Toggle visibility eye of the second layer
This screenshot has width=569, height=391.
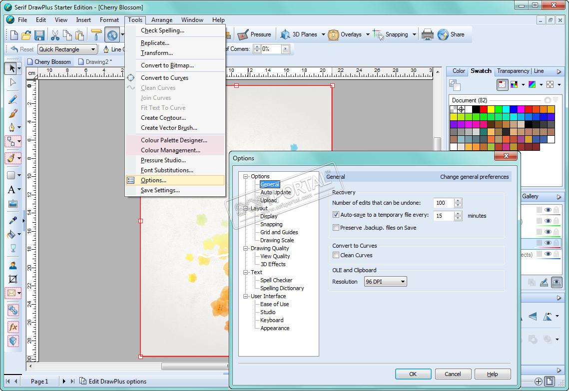point(548,221)
